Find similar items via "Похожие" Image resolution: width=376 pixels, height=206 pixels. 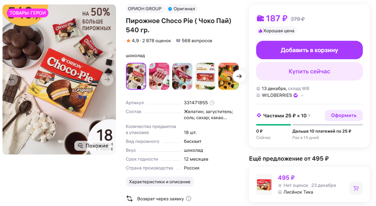93,146
